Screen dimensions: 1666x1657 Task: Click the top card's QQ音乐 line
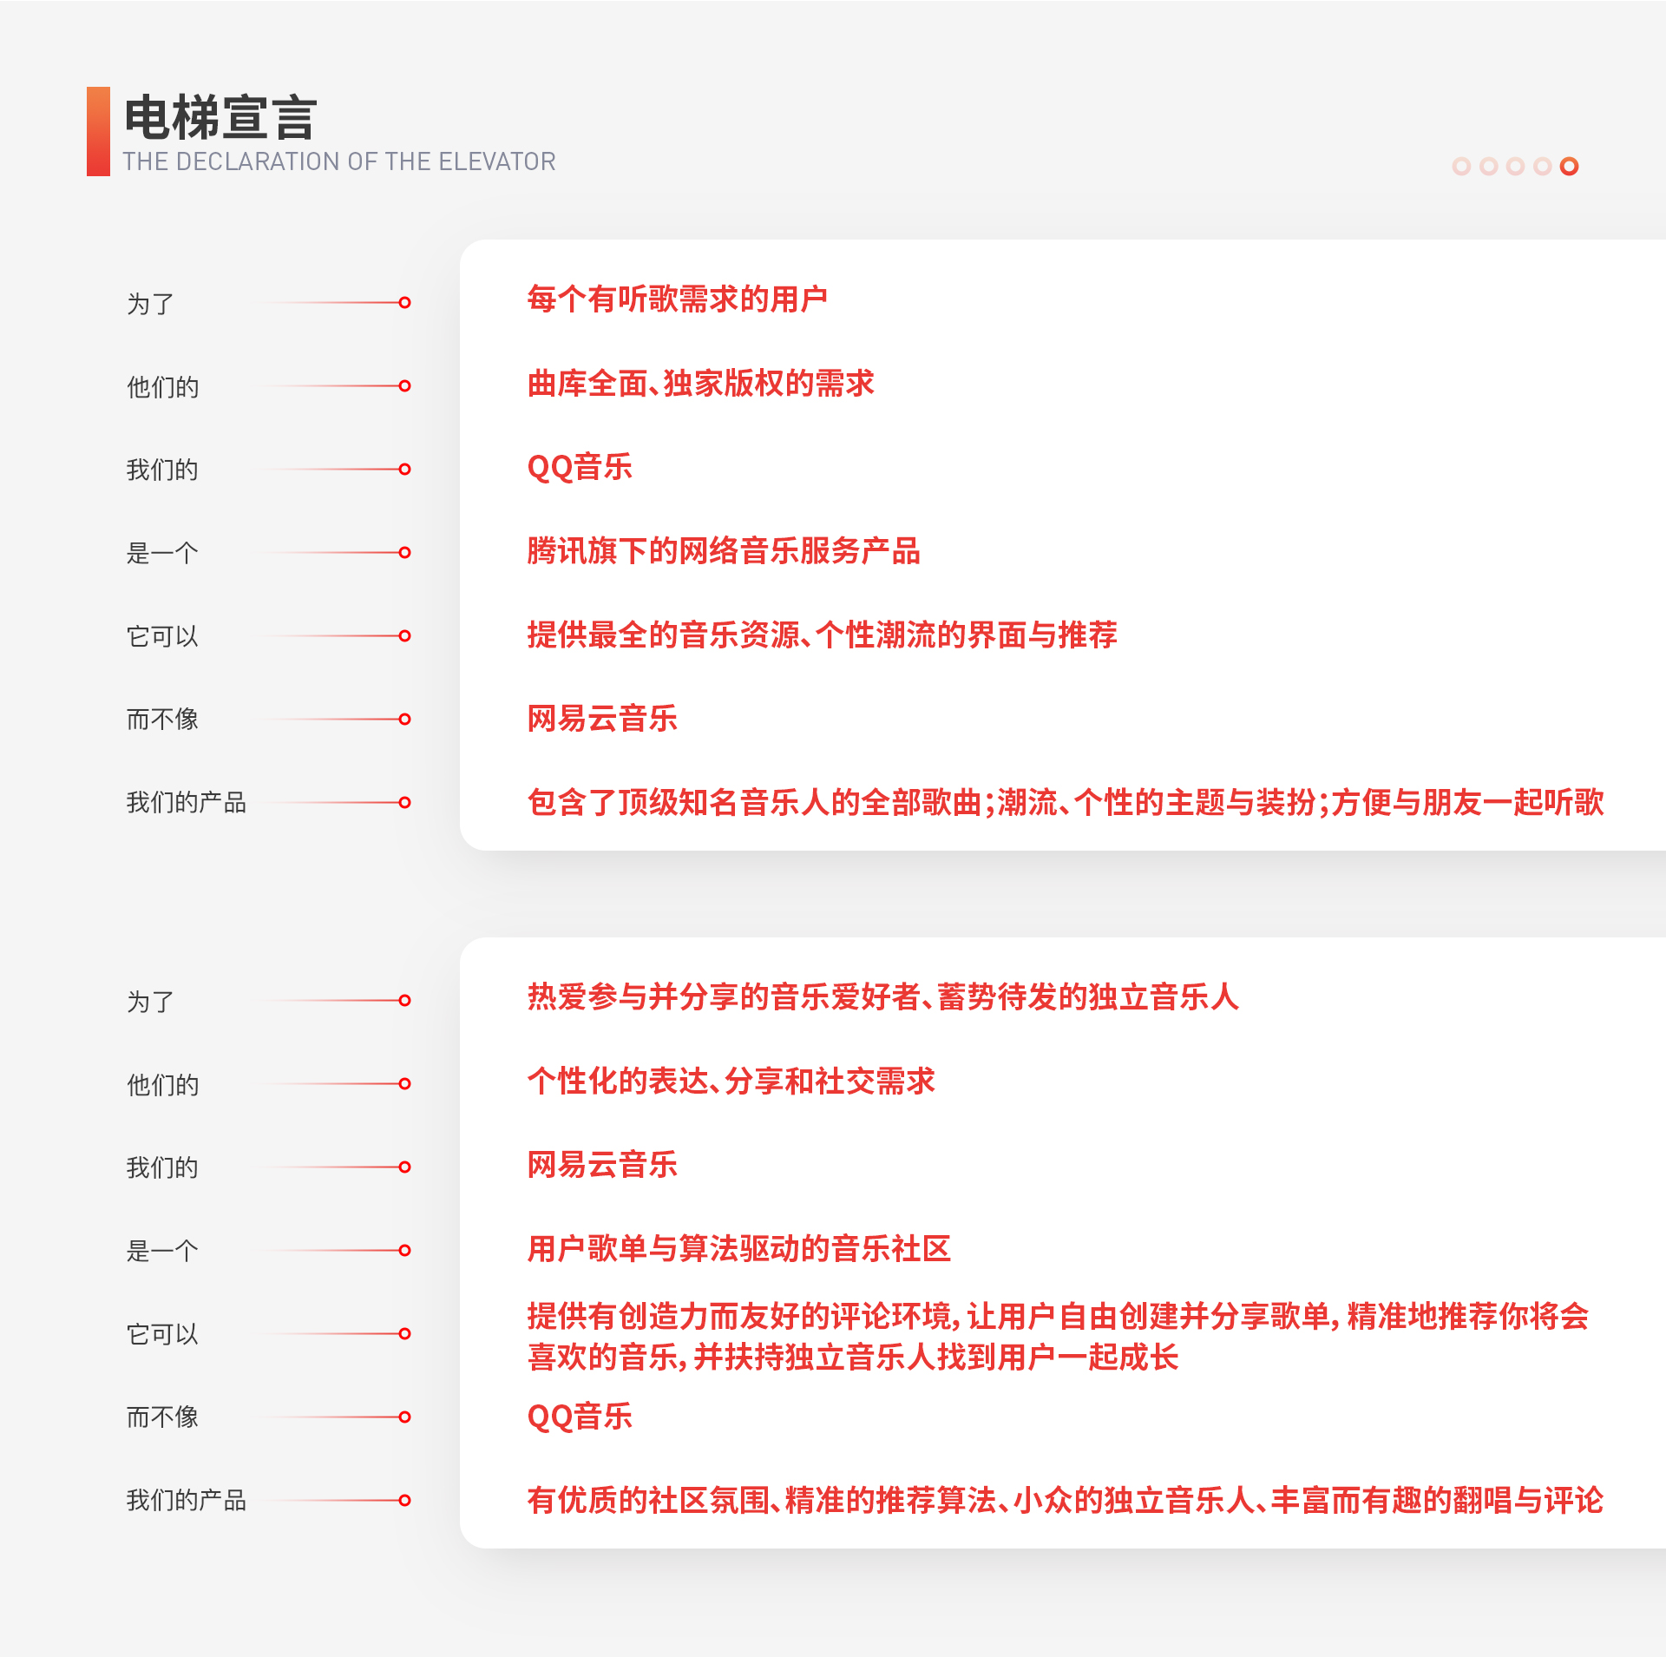580,467
